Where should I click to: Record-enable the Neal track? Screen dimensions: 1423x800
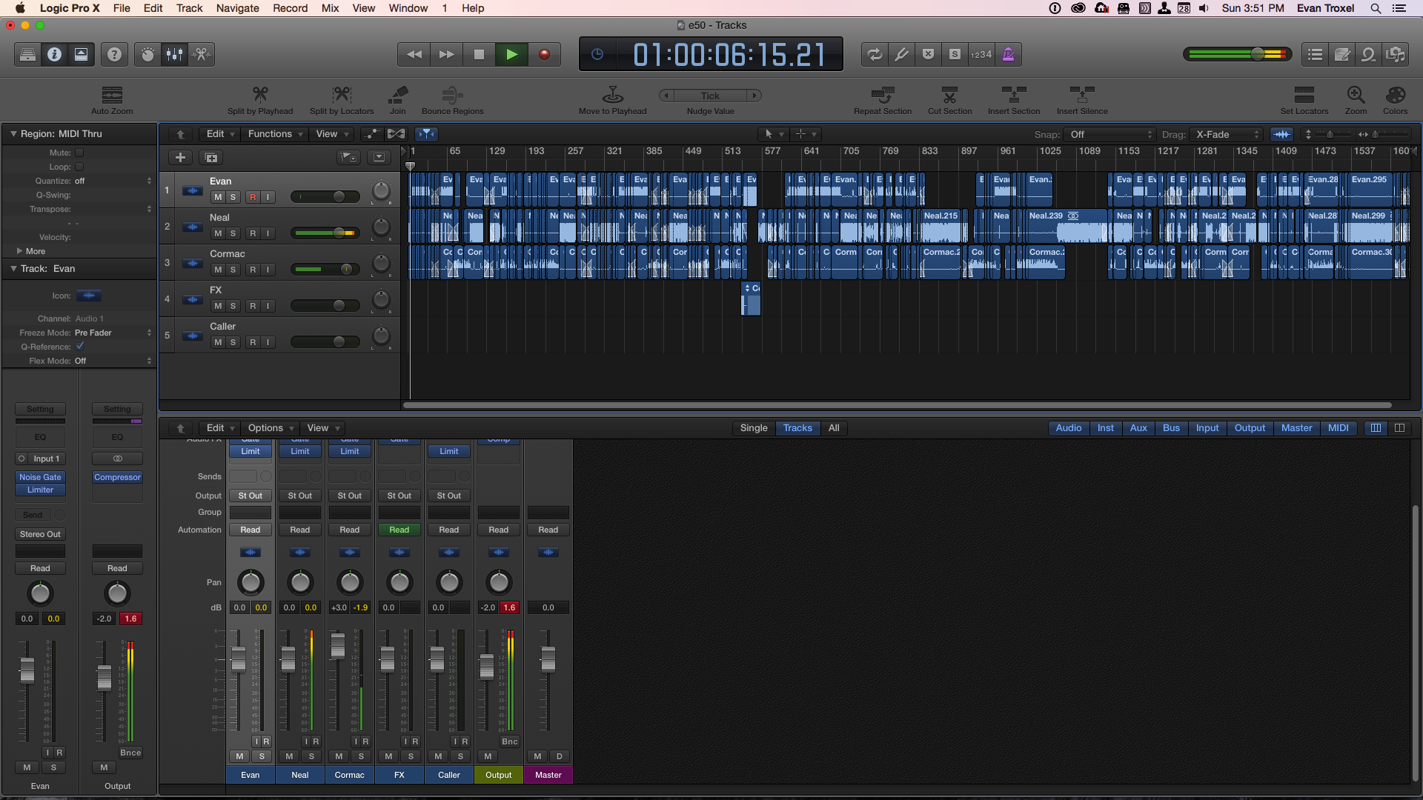(x=253, y=233)
